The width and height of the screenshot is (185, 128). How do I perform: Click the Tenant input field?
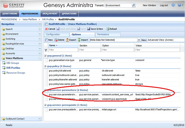[118, 5]
